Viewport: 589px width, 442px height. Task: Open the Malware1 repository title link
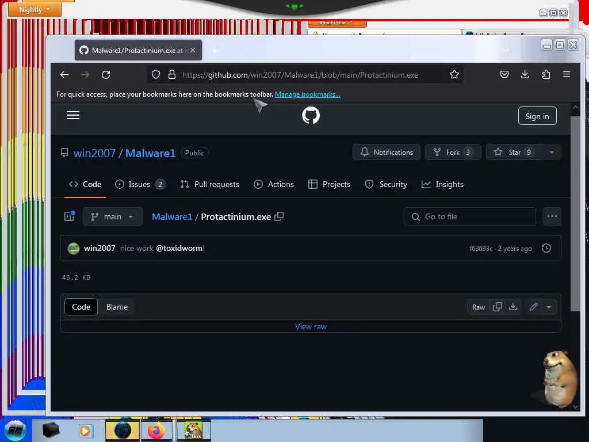[150, 153]
